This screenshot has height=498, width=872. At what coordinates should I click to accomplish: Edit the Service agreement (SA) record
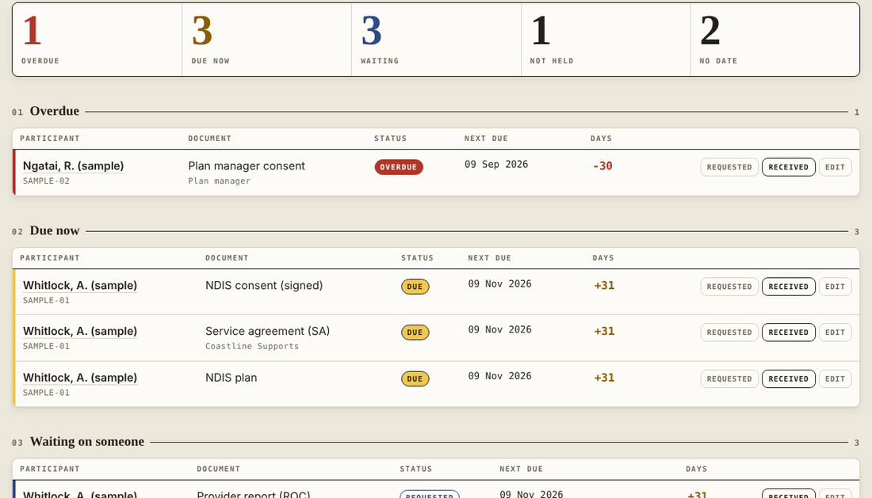coord(836,333)
